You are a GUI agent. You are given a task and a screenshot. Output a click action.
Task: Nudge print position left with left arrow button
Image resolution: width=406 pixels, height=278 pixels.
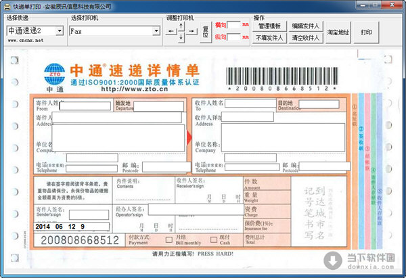tap(171, 31)
